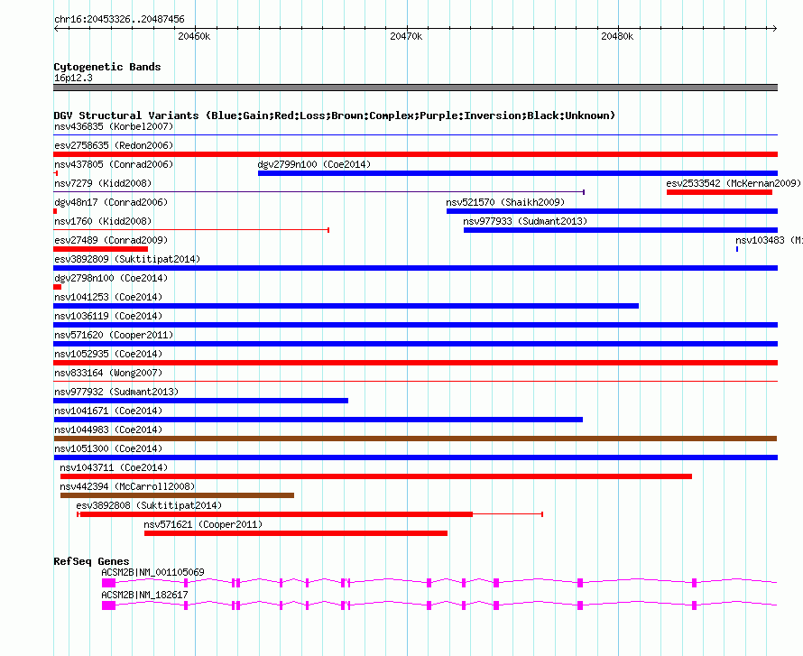Select the nsv7279 (Kidd2008) inversion label

click(x=103, y=183)
